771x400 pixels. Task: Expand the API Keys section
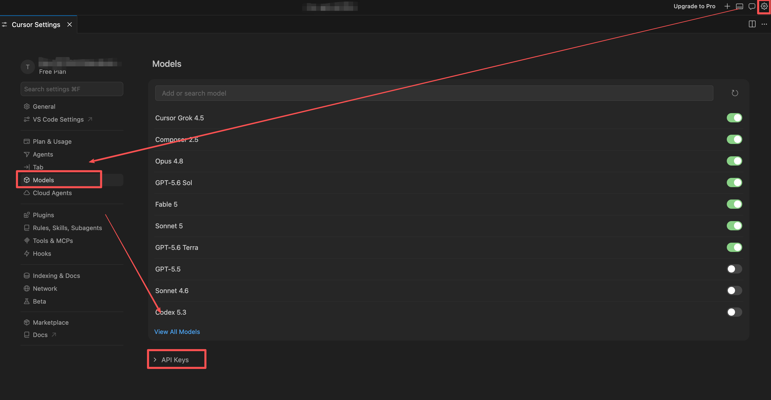[x=171, y=360]
